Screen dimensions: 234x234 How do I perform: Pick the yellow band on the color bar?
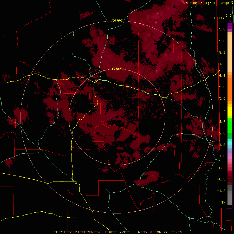pyautogui.click(x=230, y=111)
